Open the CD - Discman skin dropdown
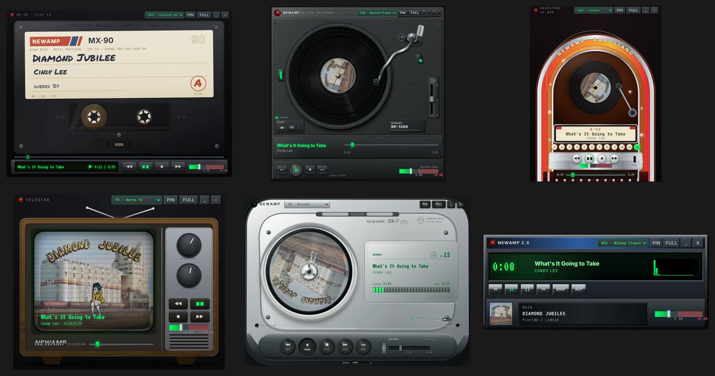715x376 pixels. pyautogui.click(x=307, y=204)
